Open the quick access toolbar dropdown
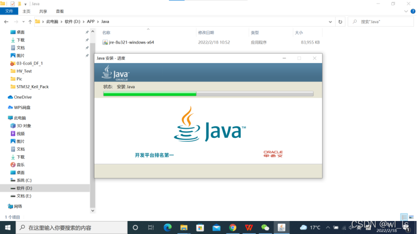This screenshot has height=234, width=417. [26, 4]
